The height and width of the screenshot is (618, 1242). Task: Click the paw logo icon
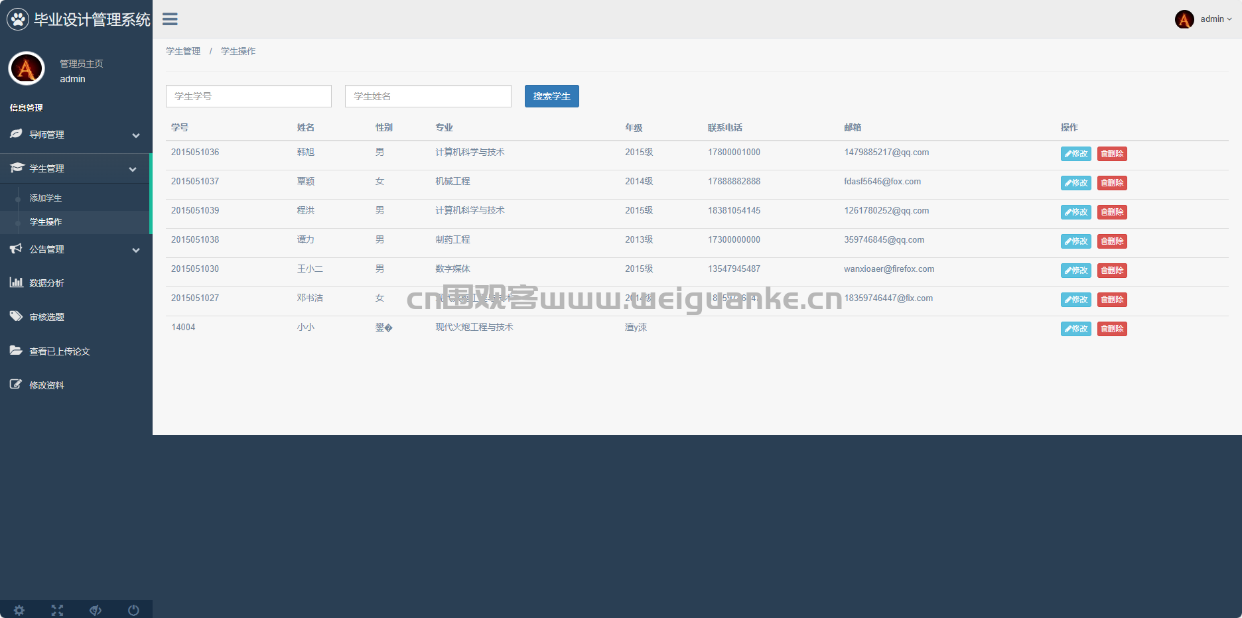(17, 19)
